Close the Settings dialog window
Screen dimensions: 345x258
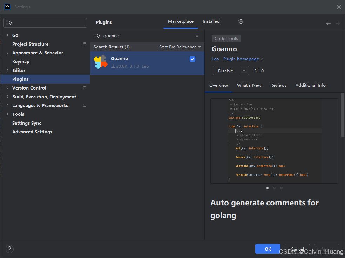coord(339,7)
